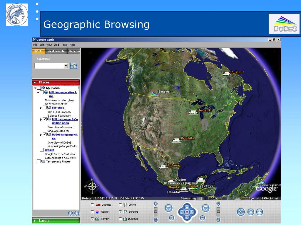301x225 pixels.
Task: Click the Inuktitut placemark icon on the map
Action: coord(227,74)
